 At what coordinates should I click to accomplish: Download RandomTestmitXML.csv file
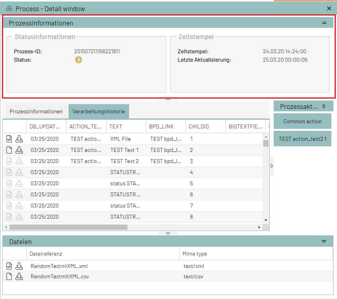tap(19, 276)
